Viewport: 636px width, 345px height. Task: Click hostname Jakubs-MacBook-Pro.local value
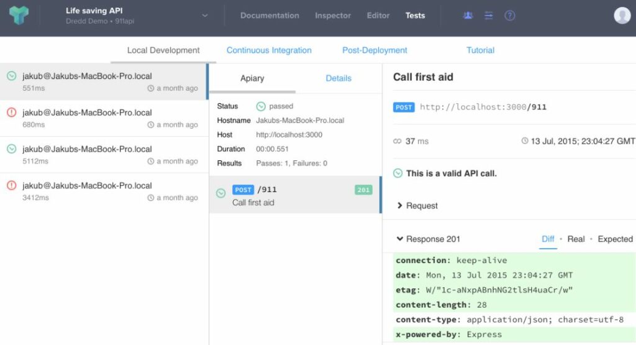click(x=300, y=121)
